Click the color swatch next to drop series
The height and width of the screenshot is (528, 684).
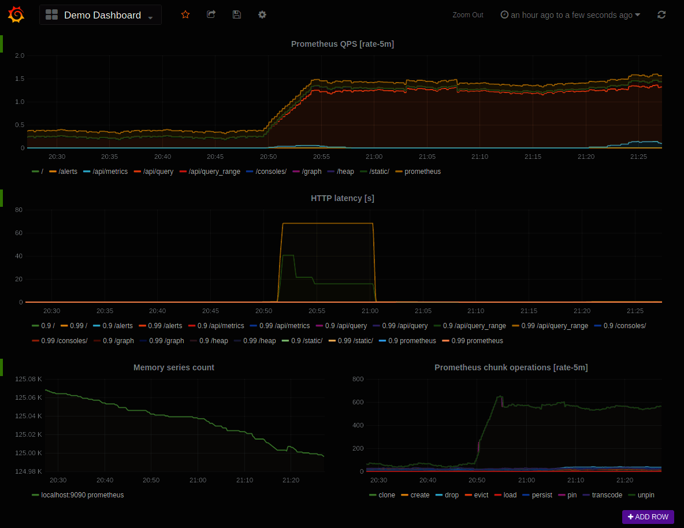coord(438,494)
